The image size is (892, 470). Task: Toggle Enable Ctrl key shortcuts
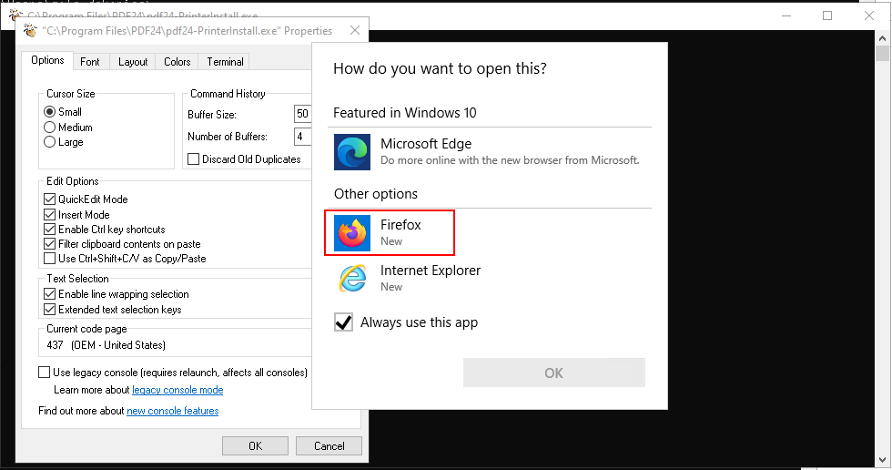pos(49,230)
